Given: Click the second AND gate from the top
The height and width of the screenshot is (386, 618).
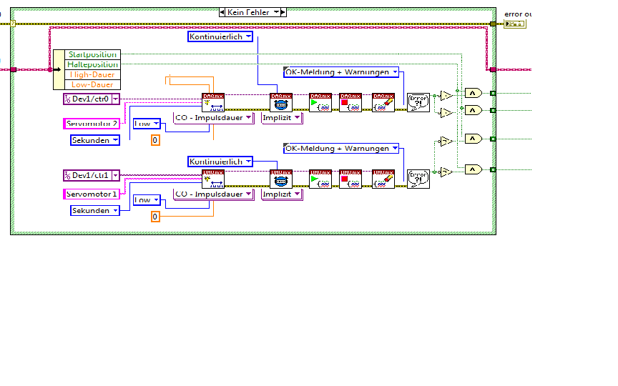Looking at the screenshot, I should coord(474,110).
